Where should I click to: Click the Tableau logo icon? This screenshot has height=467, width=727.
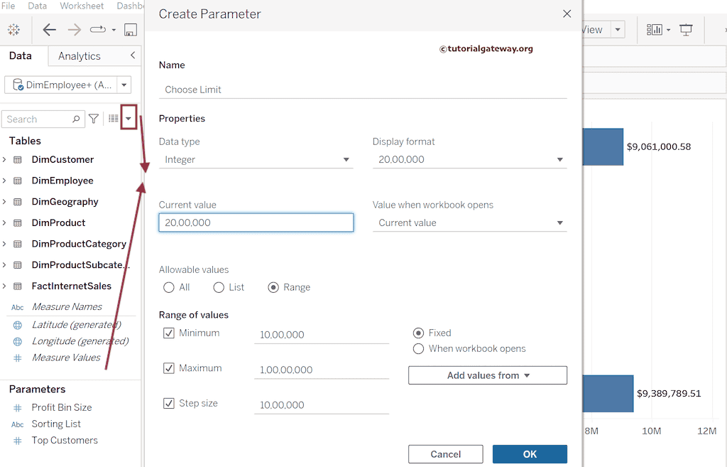(14, 29)
